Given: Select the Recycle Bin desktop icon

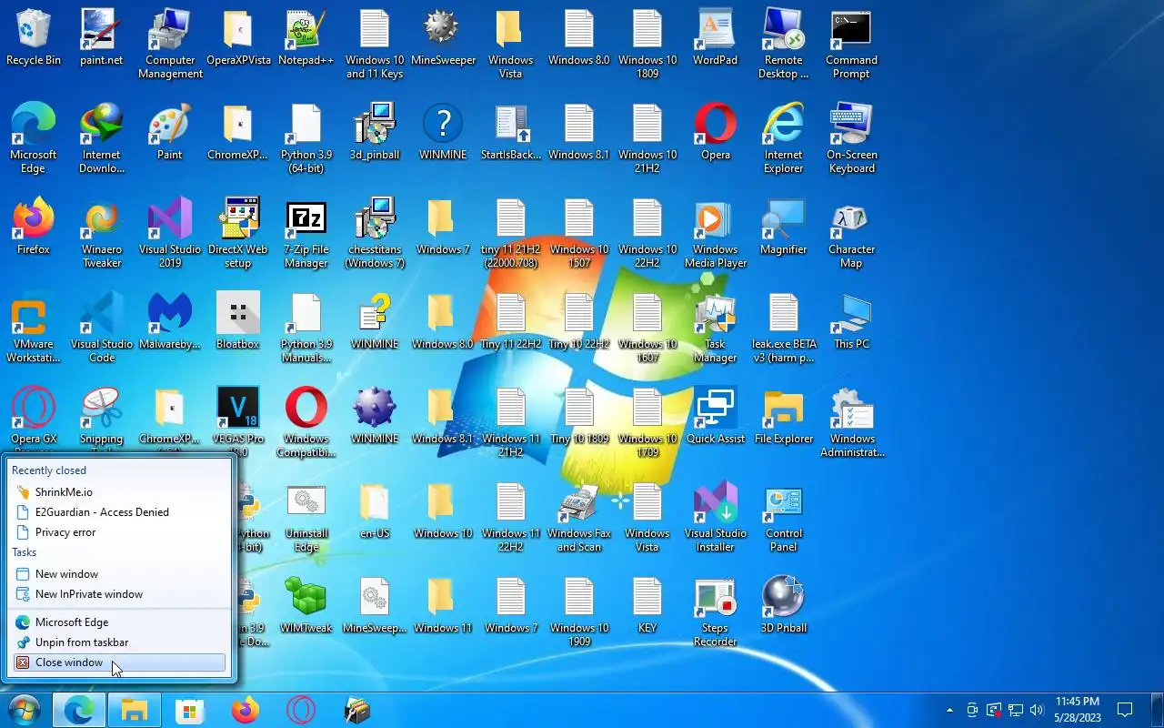Looking at the screenshot, I should (34, 38).
